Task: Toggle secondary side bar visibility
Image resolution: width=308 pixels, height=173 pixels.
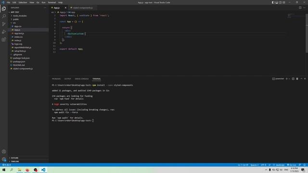Action: point(280,2)
